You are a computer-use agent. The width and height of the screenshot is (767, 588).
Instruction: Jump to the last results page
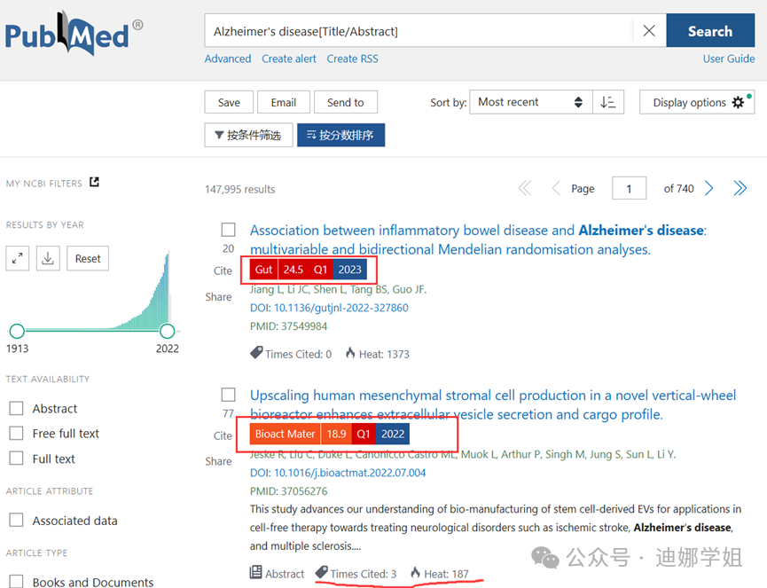pos(740,188)
